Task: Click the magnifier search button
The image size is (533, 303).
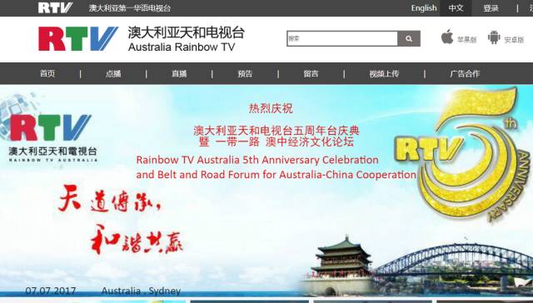Action: click(x=409, y=39)
